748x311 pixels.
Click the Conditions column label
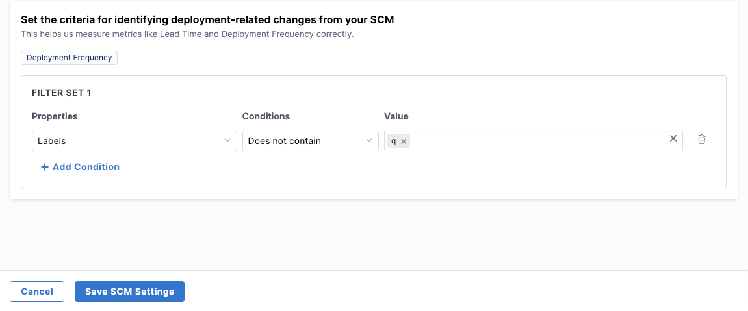tap(266, 116)
